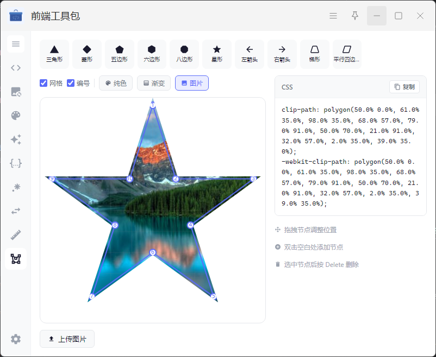This screenshot has width=436, height=357.
Task: Click the clip-path CSS code text
Action: point(350,130)
